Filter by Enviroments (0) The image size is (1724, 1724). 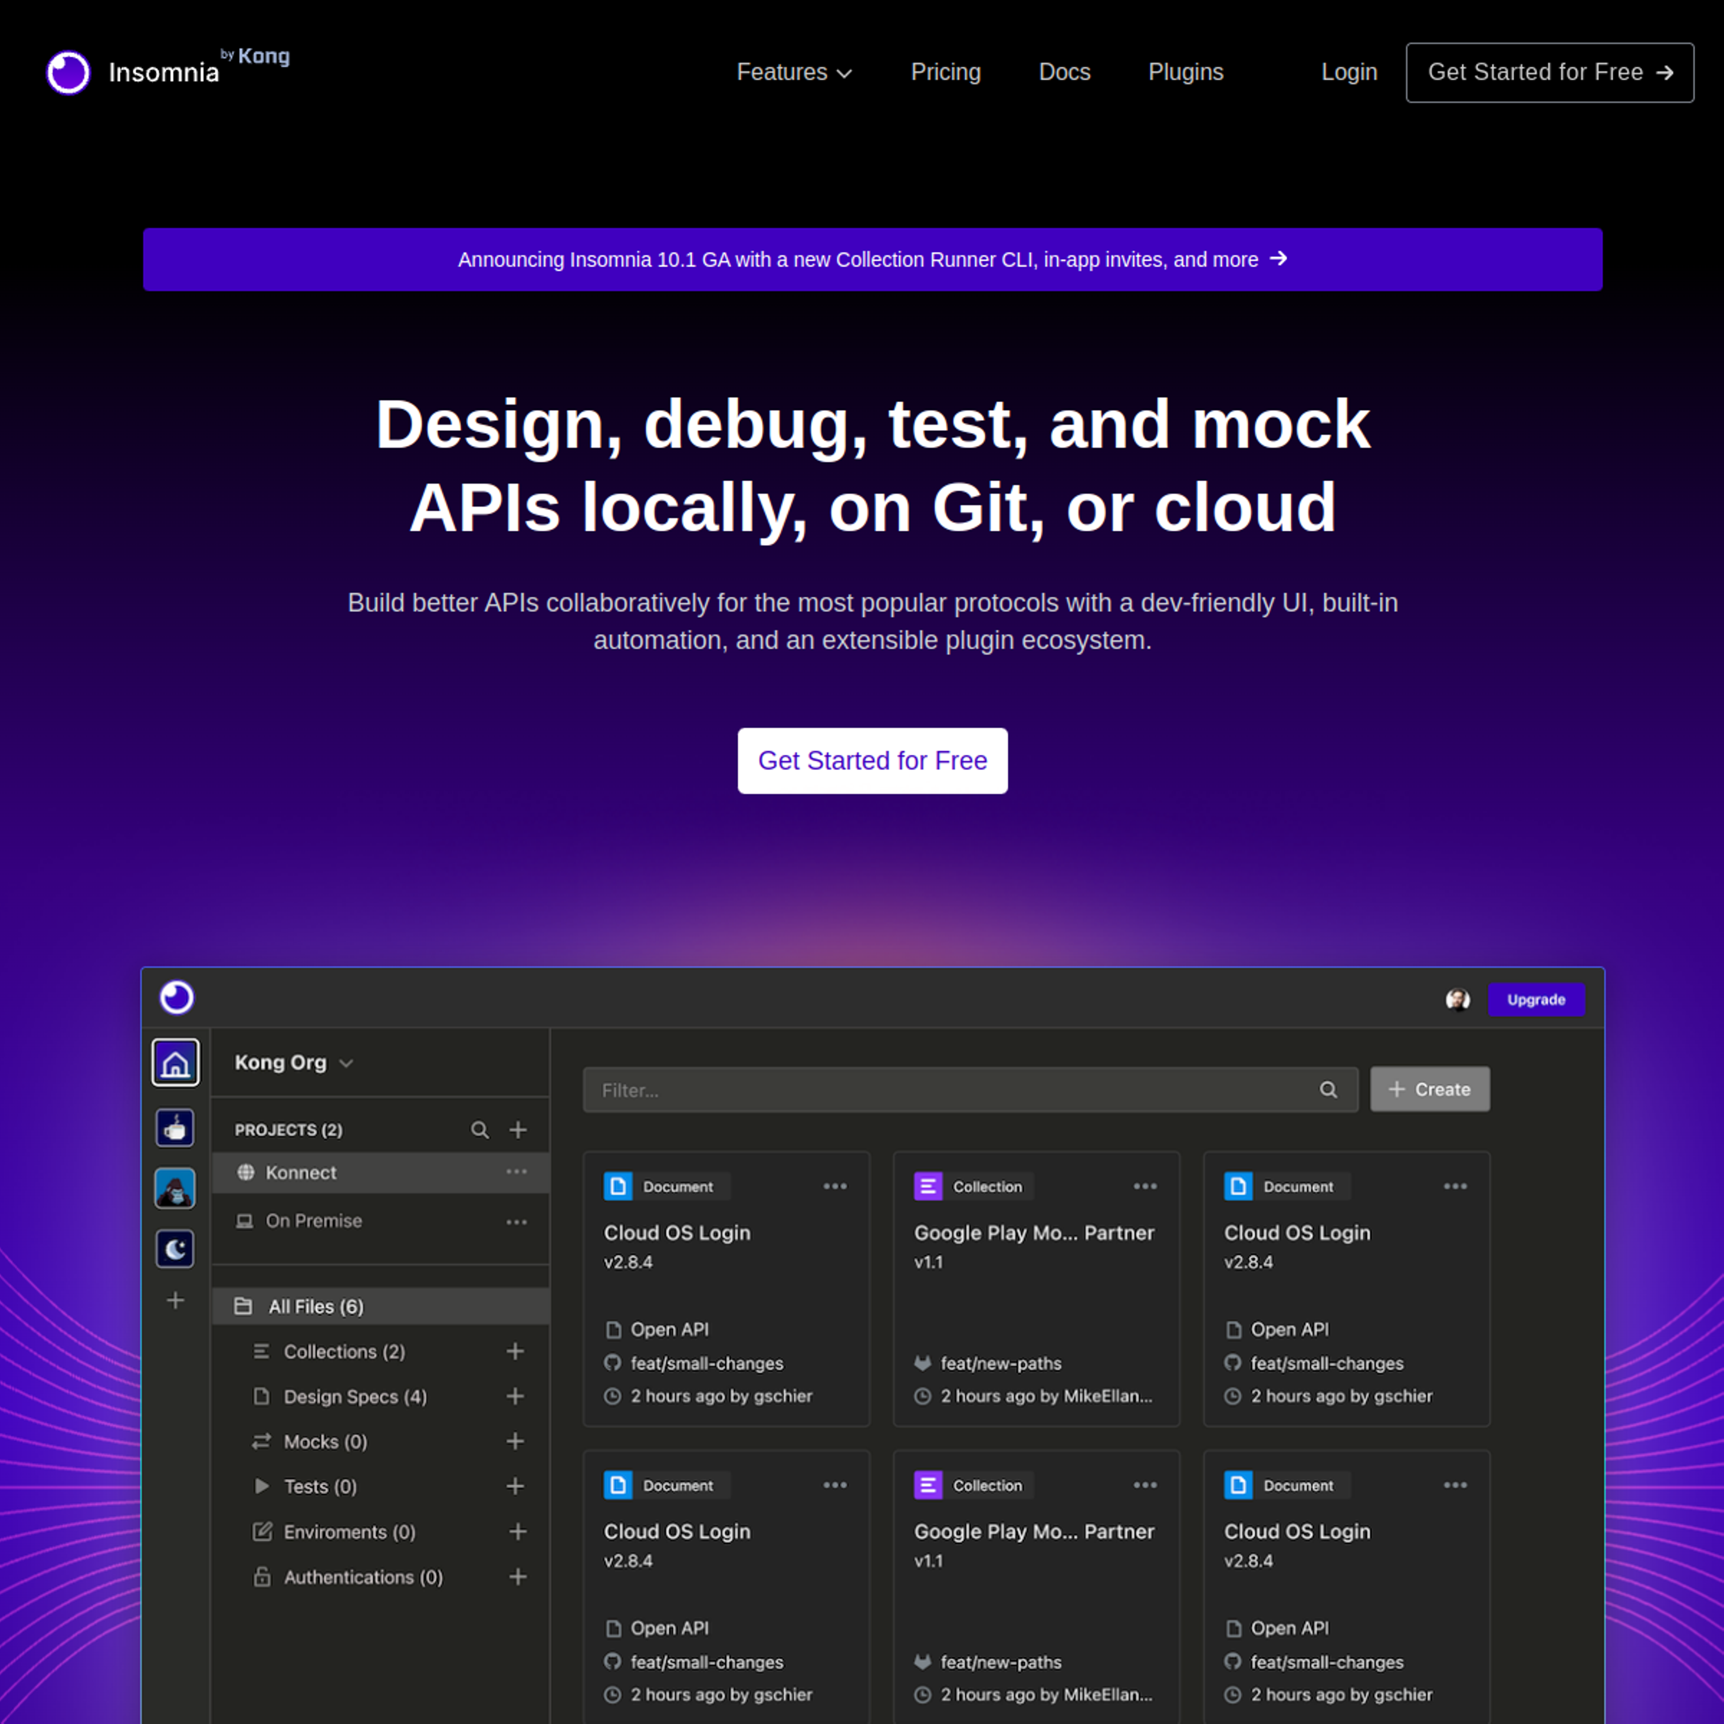(x=349, y=1531)
